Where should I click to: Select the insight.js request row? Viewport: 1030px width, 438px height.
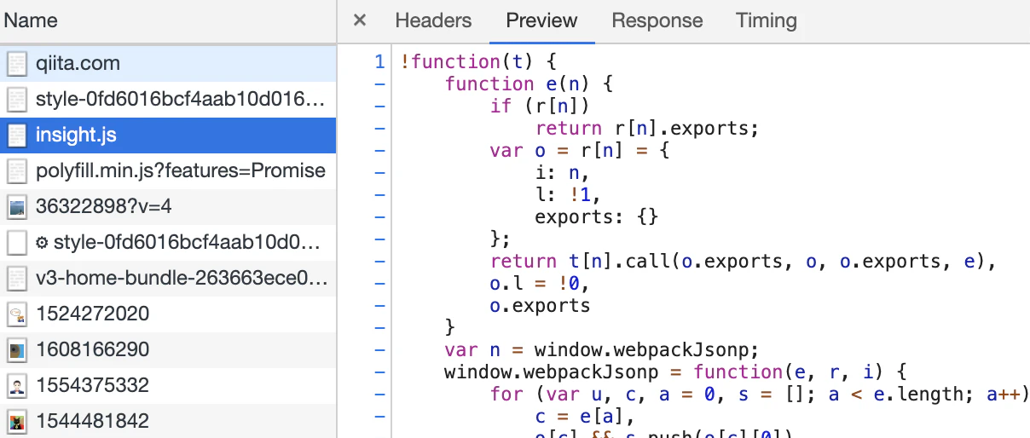(x=168, y=135)
